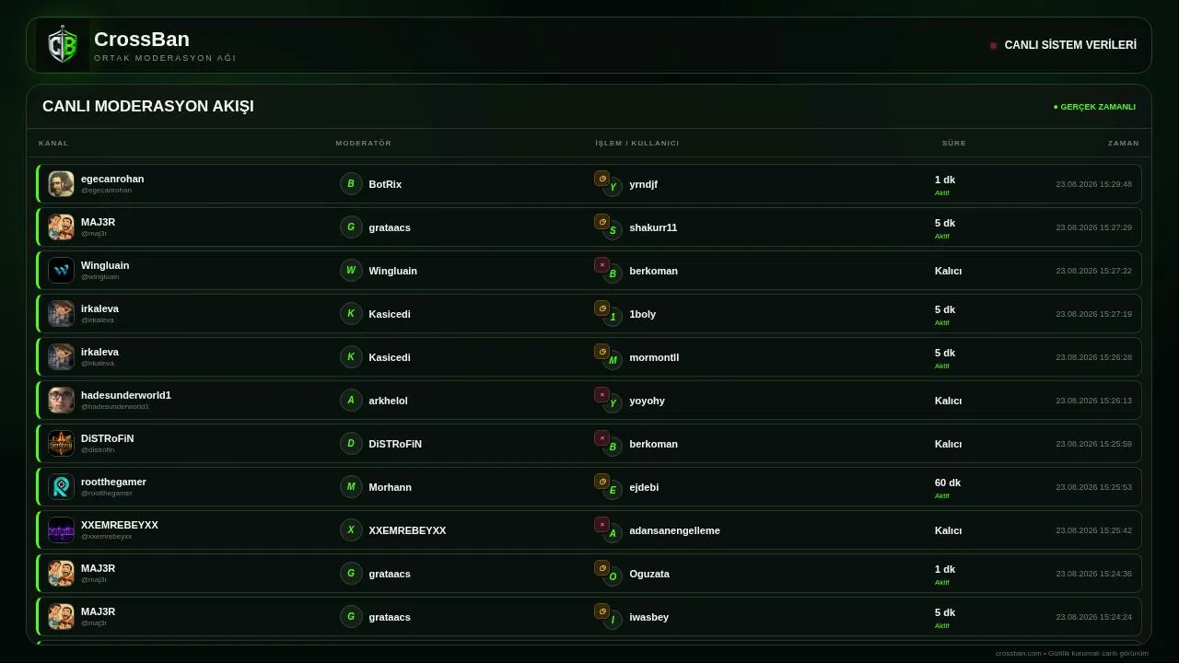The height and width of the screenshot is (663, 1179).
Task: Select the row for user shakurr11
Action: coord(589,227)
